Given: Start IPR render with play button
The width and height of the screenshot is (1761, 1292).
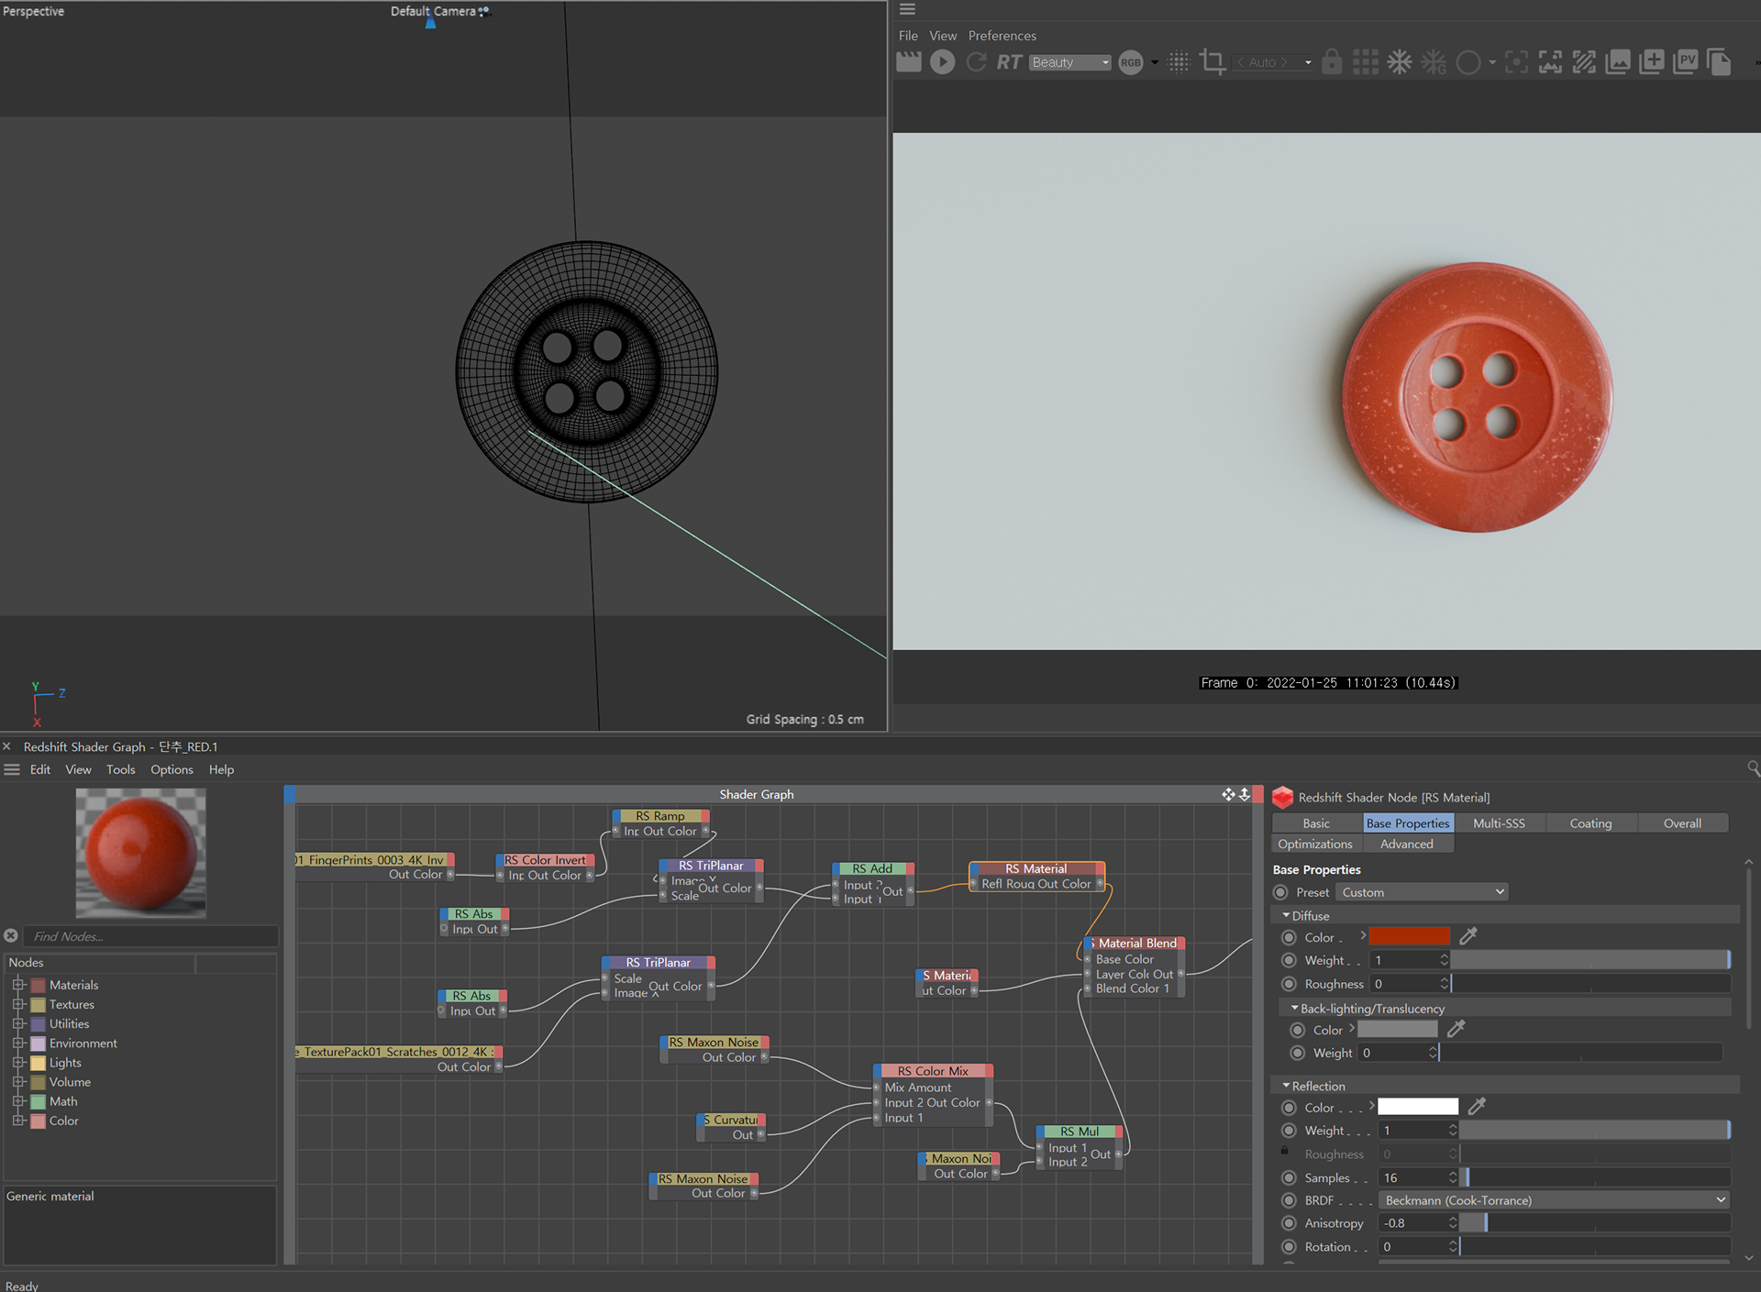Looking at the screenshot, I should coord(942,62).
